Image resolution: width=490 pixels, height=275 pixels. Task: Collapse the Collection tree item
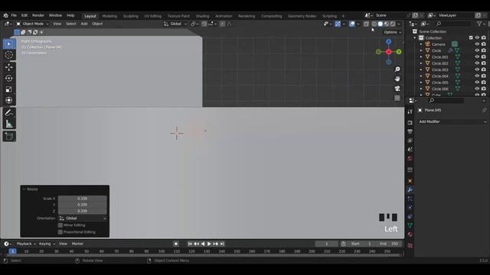[415, 37]
